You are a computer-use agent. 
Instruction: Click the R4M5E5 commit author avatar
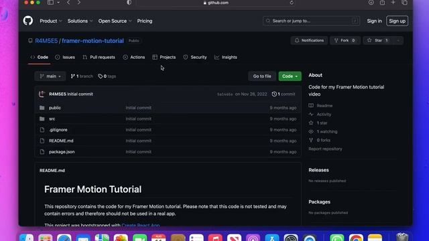42,94
